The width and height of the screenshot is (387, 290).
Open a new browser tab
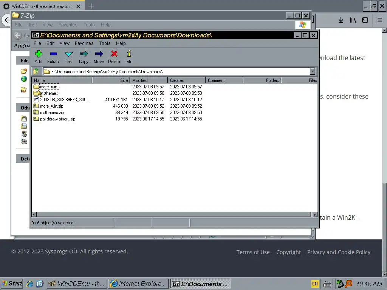pyautogui.click(x=91, y=6)
